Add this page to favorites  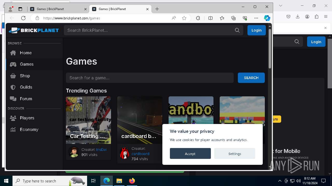coord(184,18)
